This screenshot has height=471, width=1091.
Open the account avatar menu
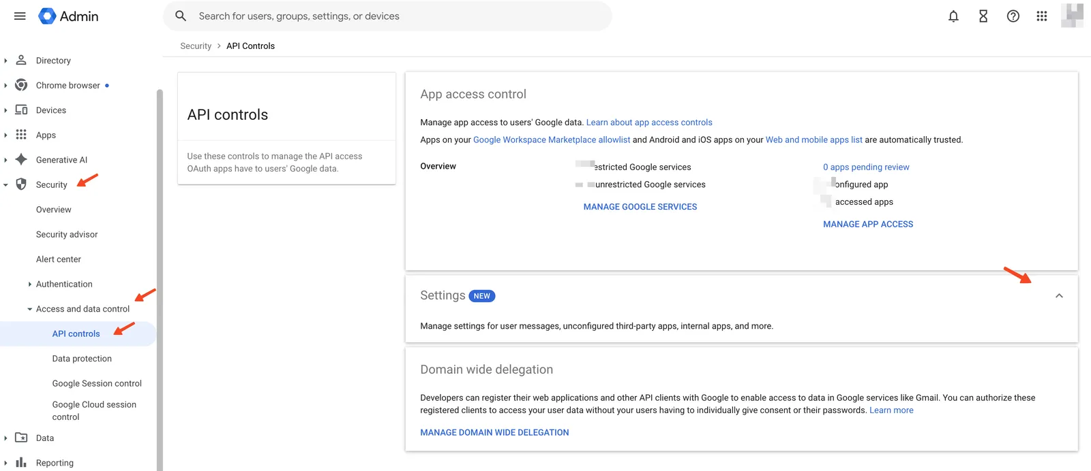click(x=1072, y=16)
